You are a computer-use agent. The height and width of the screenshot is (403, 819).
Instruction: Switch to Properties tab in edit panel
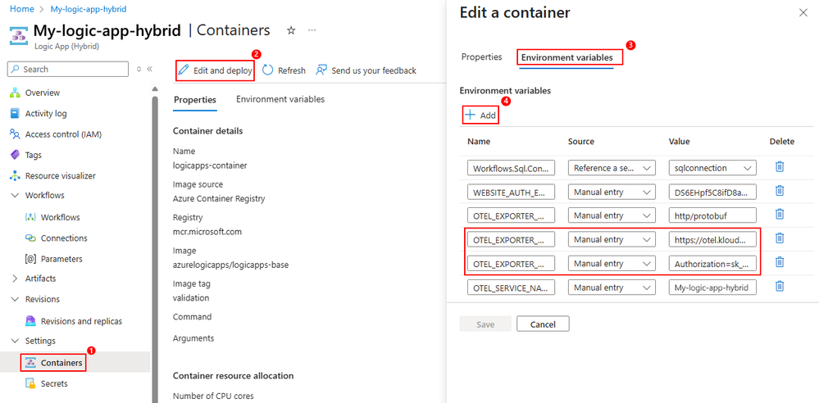(481, 57)
